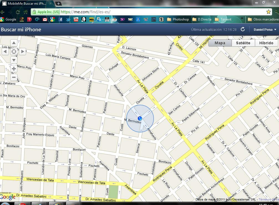This screenshot has height=205, width=279.
Task: Pan the map down with the arrow
Action: click(14, 60)
